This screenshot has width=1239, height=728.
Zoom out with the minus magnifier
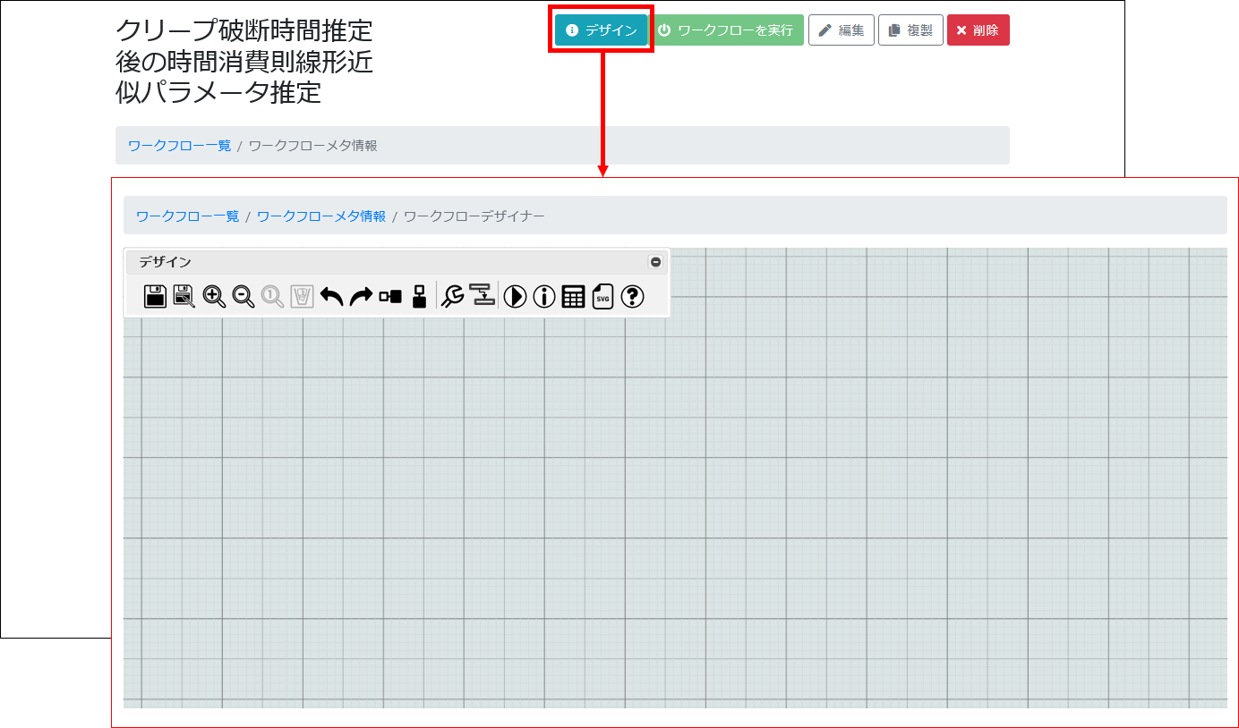244,296
